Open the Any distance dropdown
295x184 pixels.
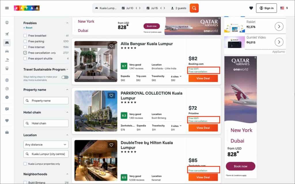pos(46,145)
